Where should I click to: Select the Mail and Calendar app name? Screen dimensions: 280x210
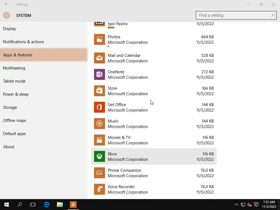pos(124,55)
